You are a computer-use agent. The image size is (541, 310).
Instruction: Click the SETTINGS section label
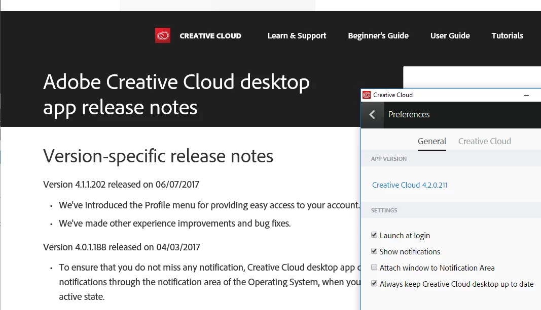tap(384, 210)
